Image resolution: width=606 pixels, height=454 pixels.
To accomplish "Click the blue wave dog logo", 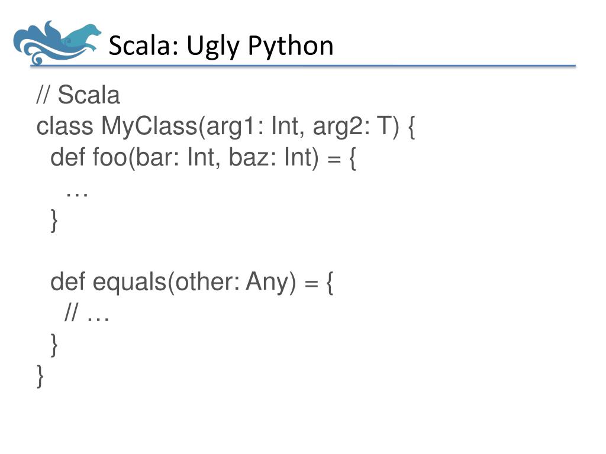I will (x=57, y=43).
